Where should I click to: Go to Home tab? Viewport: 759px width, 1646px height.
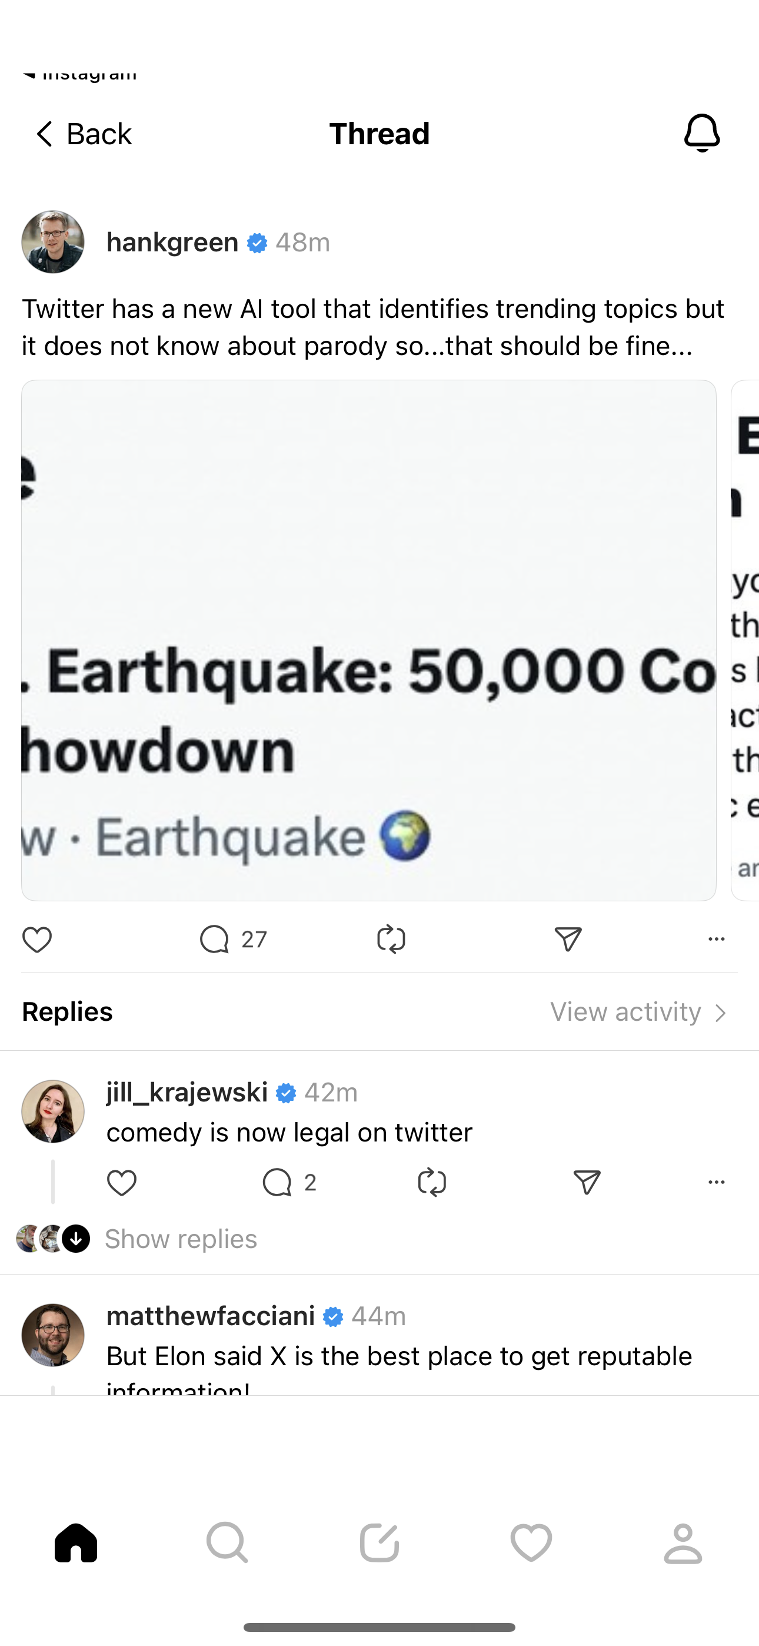pos(76,1542)
